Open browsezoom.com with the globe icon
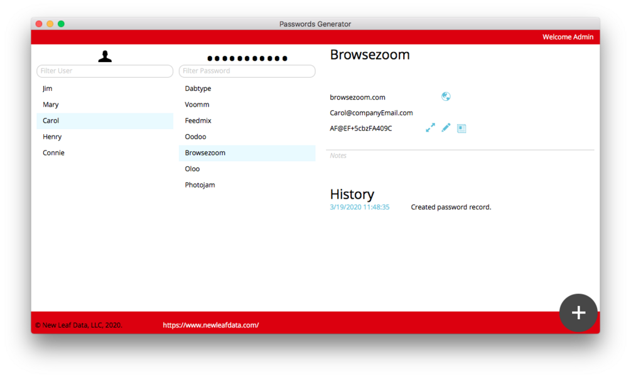 click(446, 97)
